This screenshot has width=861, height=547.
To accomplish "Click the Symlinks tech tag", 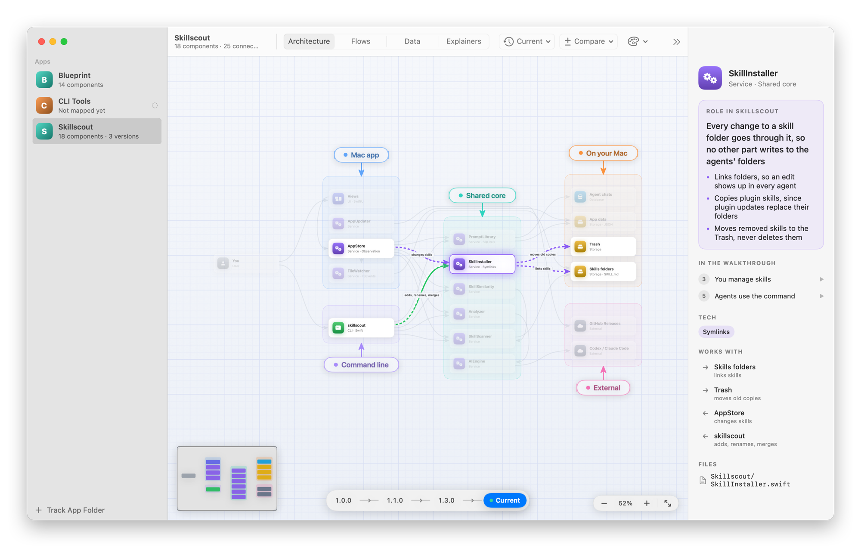I will (x=716, y=332).
